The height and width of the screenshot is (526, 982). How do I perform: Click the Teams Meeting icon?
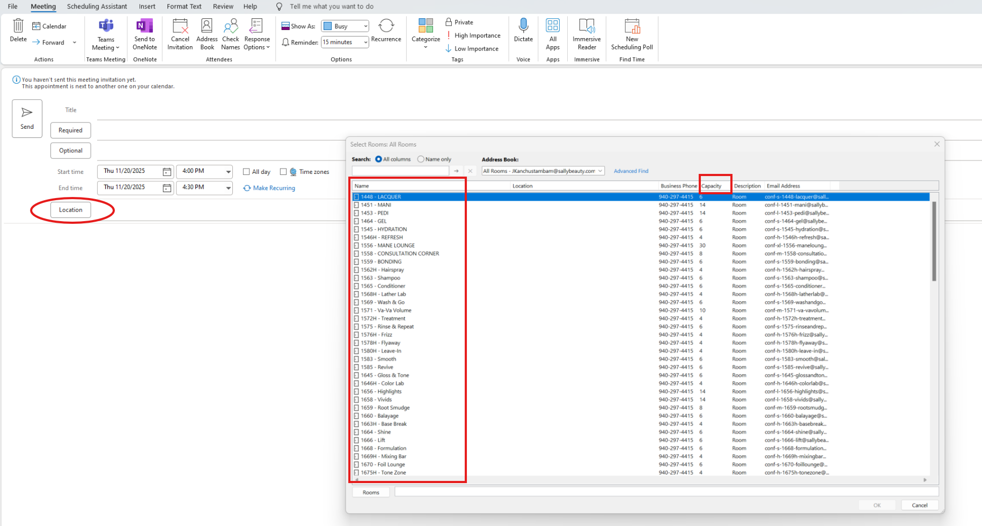pyautogui.click(x=106, y=26)
